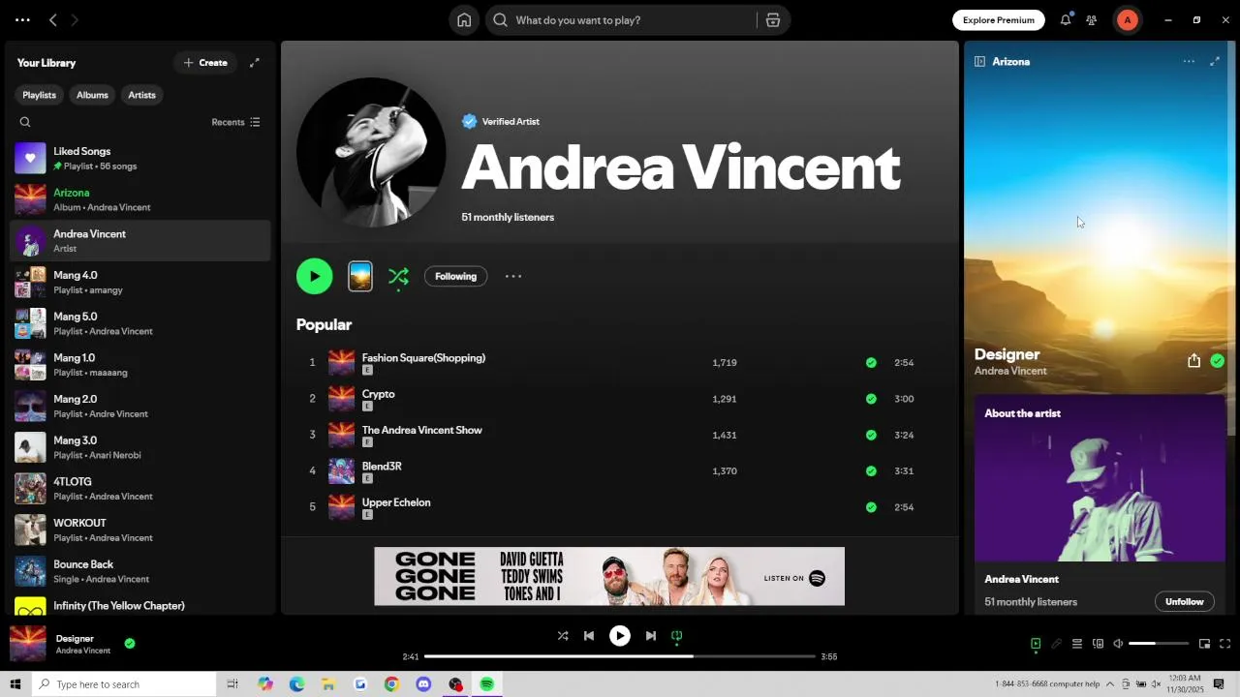This screenshot has width=1240, height=697.
Task: Enter full screen player mode
Action: [1224, 644]
